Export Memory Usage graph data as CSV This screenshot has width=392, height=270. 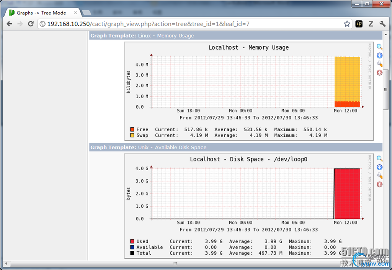pyautogui.click(x=379, y=55)
